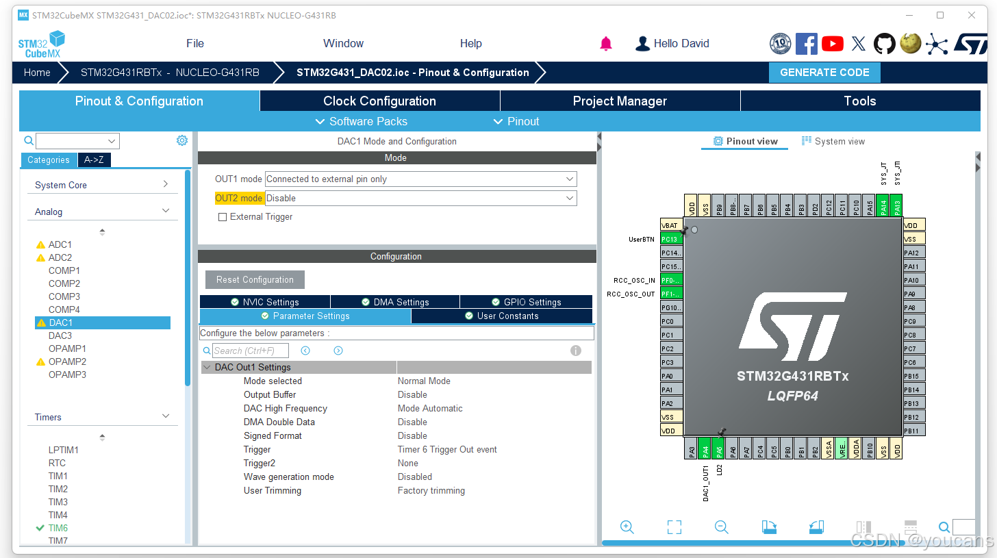The width and height of the screenshot is (997, 558).
Task: Click the categories panel vertical scrollbar
Action: pyautogui.click(x=188, y=277)
